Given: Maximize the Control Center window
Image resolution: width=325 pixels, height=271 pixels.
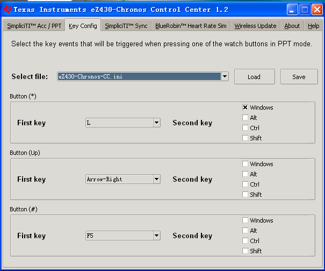Looking at the screenshot, I should tap(304, 10).
